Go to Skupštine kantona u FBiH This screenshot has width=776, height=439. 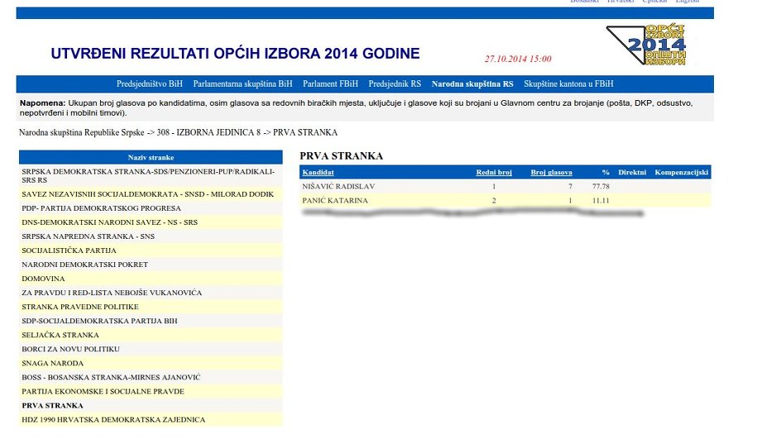point(568,84)
